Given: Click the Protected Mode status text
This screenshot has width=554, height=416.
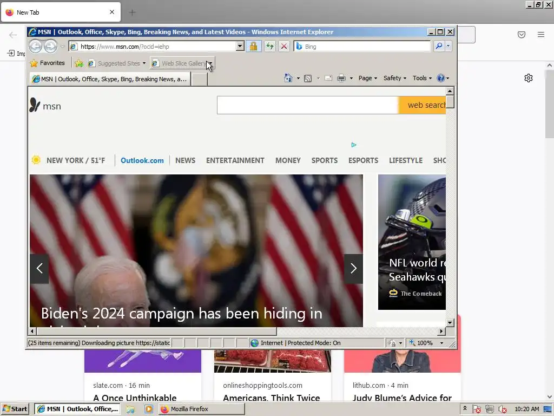Looking at the screenshot, I should (x=300, y=343).
